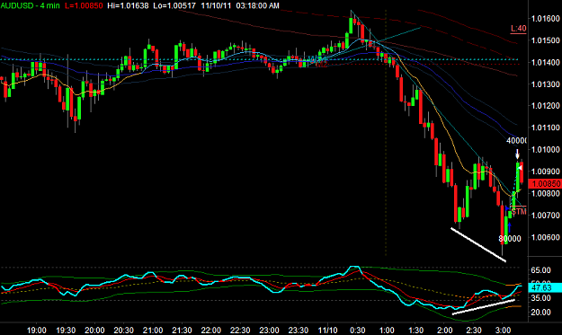This screenshot has width=562, height=335.
Task: Click the 2:30 time axis label
Action: coord(474,330)
